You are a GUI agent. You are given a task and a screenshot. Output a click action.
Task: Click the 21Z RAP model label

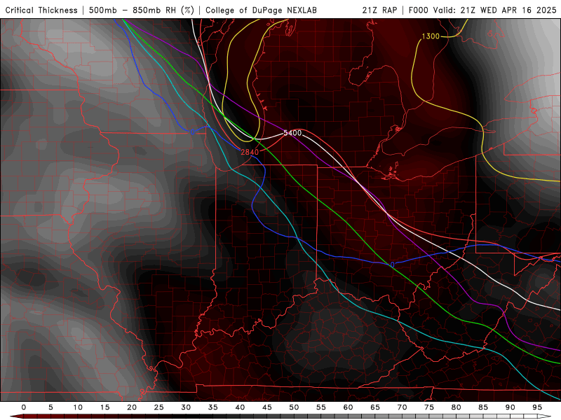tap(379, 10)
